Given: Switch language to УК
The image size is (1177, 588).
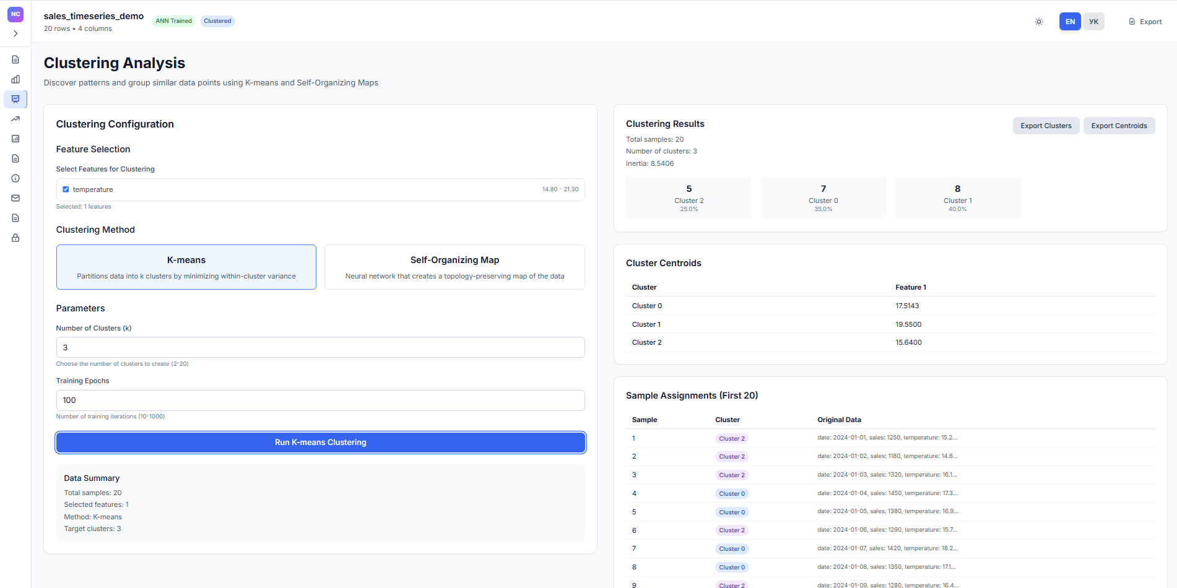Looking at the screenshot, I should tap(1093, 22).
